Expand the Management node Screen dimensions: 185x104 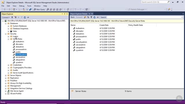pyautogui.click(x=6, y=86)
